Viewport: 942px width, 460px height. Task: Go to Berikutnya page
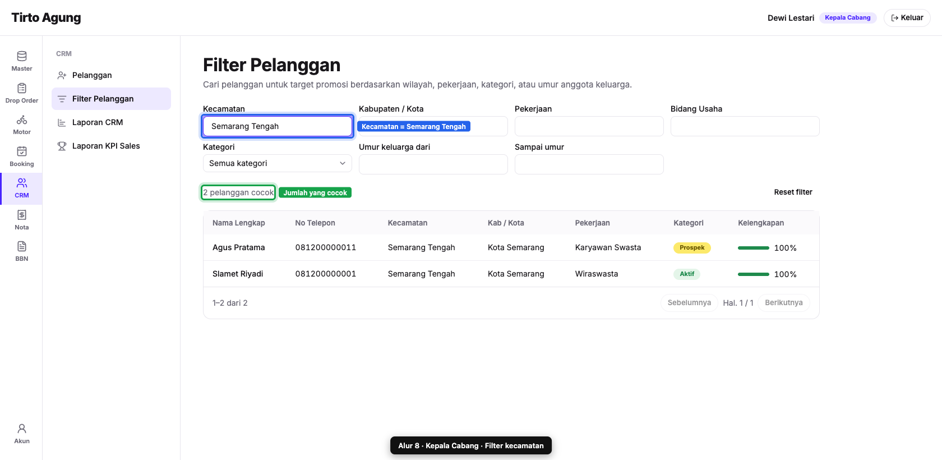click(x=784, y=303)
